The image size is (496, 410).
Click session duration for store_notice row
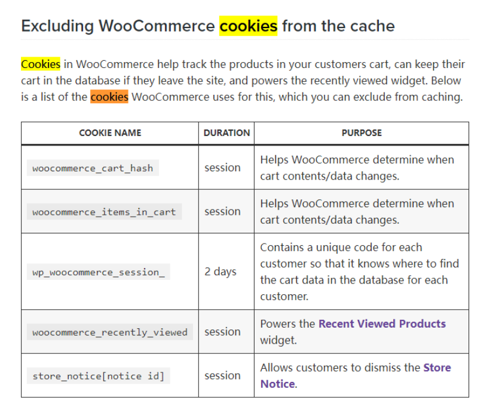[x=222, y=375]
